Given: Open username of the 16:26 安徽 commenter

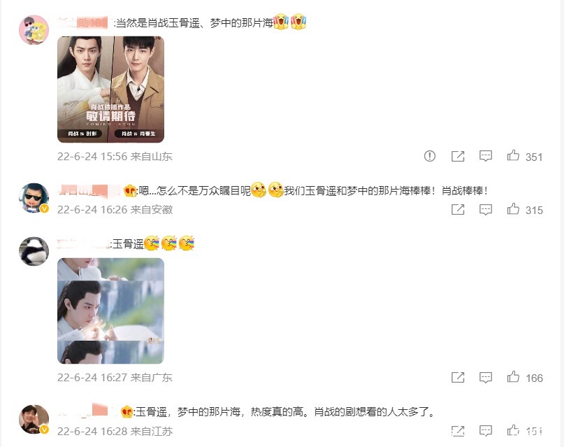Looking at the screenshot, I should pos(89,190).
